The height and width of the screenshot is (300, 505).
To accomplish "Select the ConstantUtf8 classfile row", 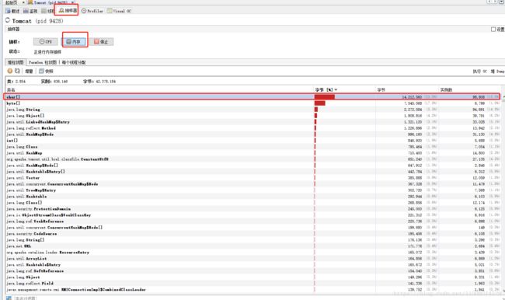I will [x=252, y=159].
